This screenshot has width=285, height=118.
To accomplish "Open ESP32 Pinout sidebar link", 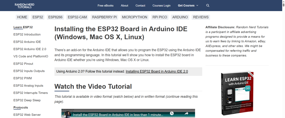I will pos(23,64).
